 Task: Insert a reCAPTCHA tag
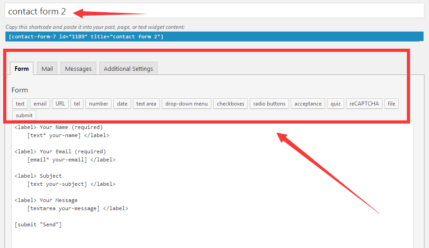point(364,104)
